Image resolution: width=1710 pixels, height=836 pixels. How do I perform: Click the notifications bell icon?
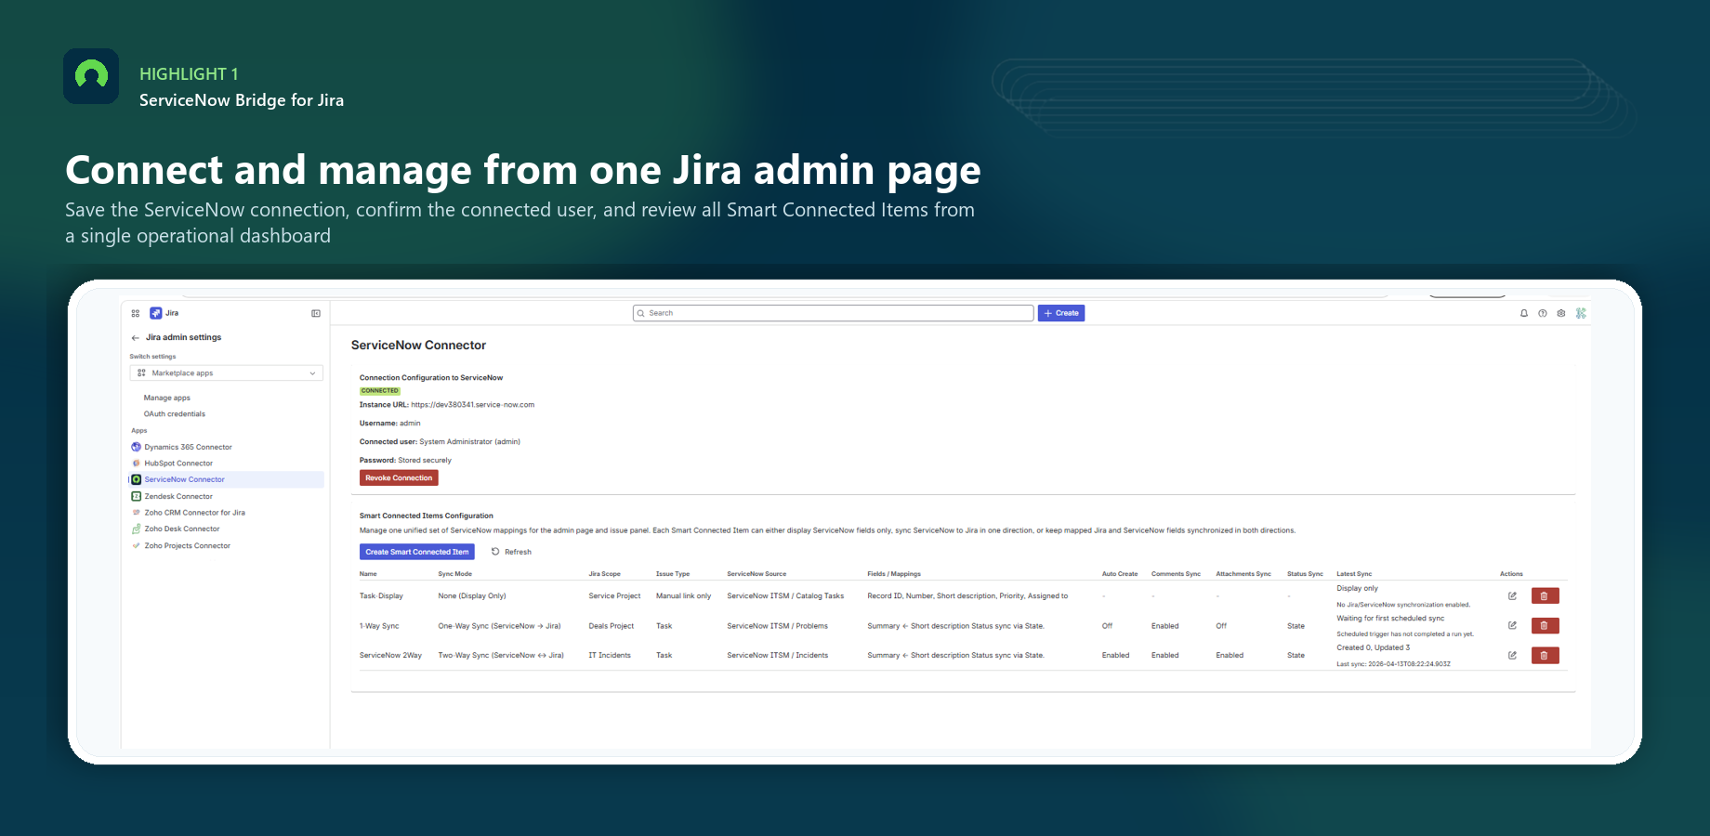point(1523,313)
